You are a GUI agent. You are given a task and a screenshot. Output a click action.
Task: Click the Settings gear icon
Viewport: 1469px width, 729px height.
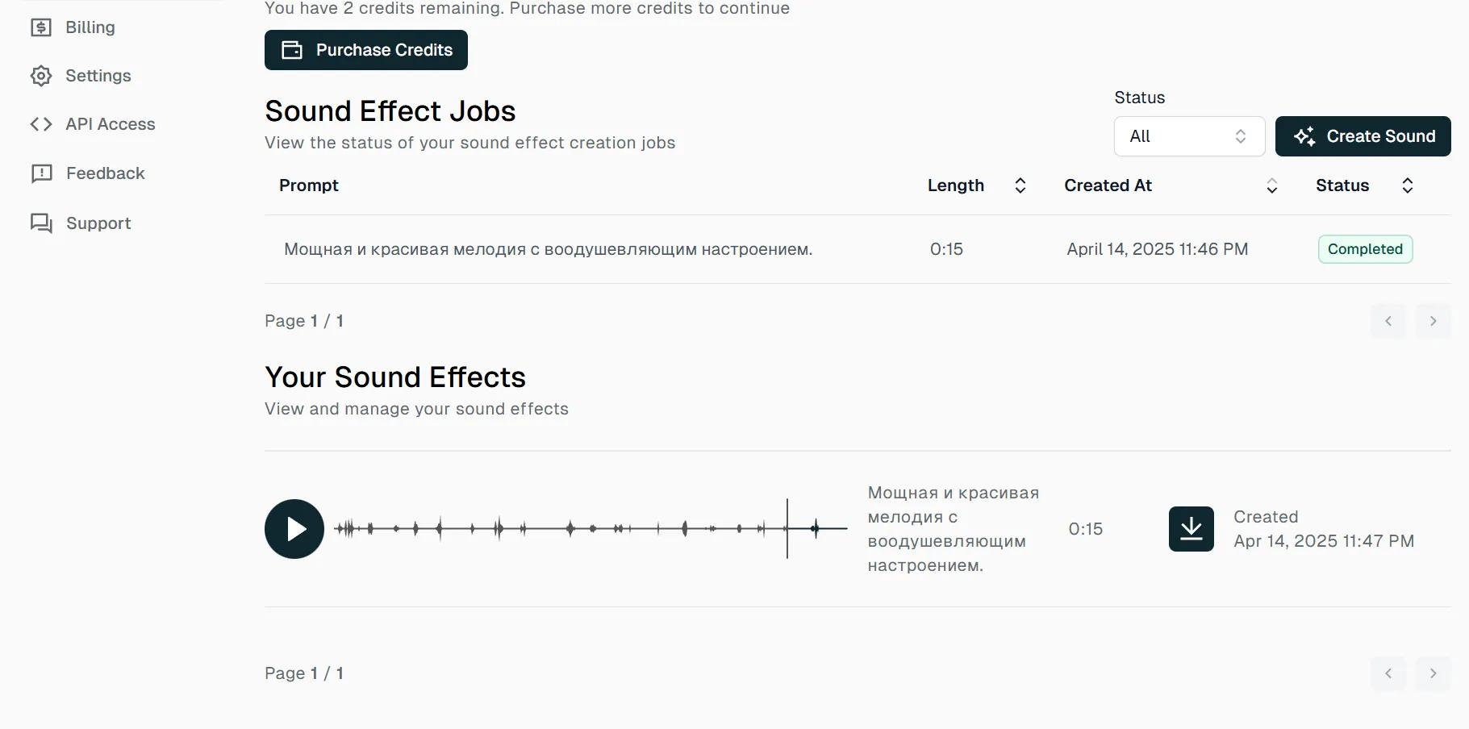tap(41, 76)
